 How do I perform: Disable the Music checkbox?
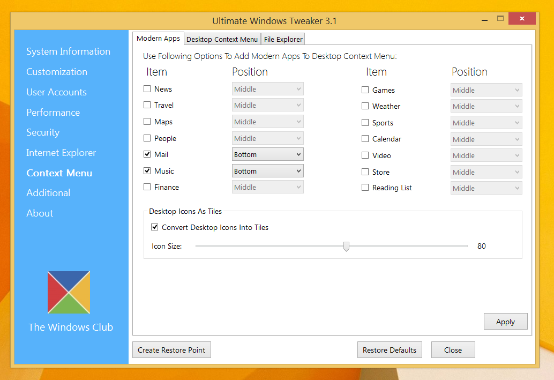pyautogui.click(x=147, y=170)
